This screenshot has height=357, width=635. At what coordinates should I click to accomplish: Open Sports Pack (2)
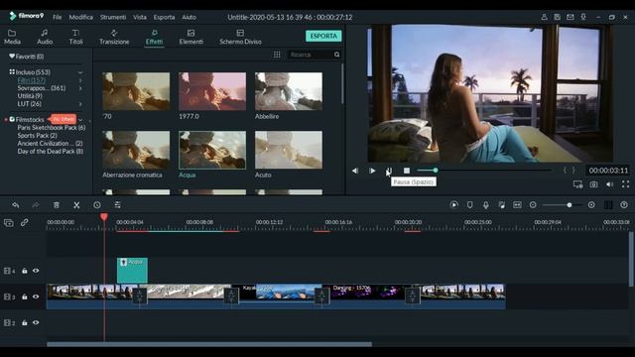click(x=38, y=136)
